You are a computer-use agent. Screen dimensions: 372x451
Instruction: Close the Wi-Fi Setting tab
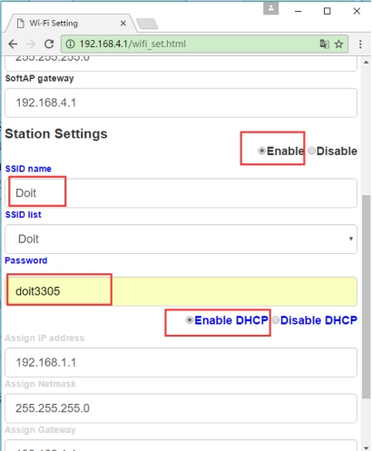123,24
